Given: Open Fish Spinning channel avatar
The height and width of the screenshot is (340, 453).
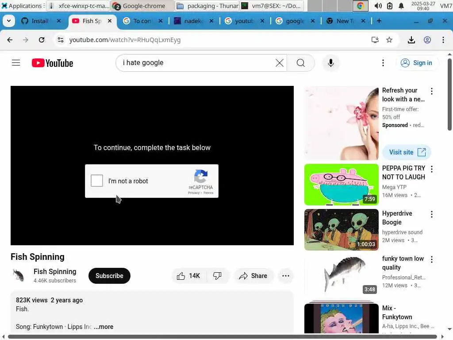Looking at the screenshot, I should click(x=19, y=275).
